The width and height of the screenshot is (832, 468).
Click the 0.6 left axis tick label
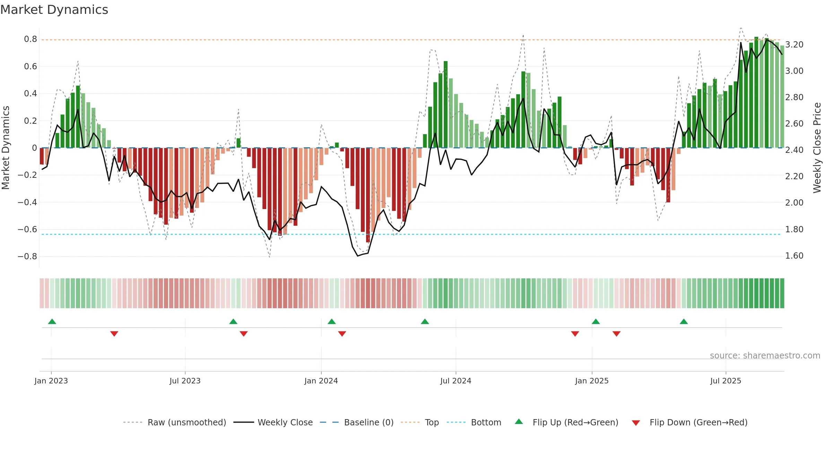tap(31, 66)
